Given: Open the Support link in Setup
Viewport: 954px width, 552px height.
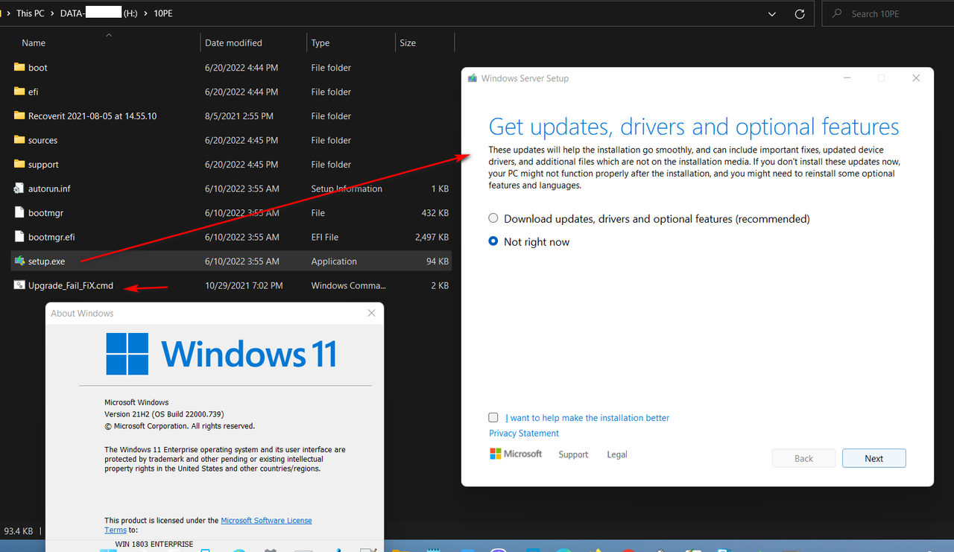Looking at the screenshot, I should [573, 454].
